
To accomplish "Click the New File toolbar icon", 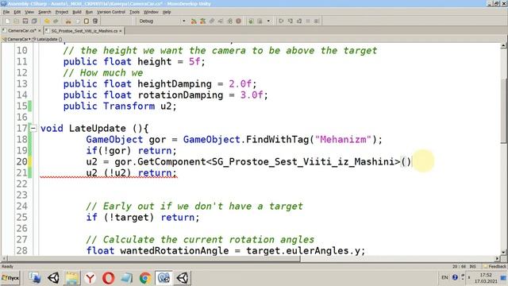I will 7,21.
